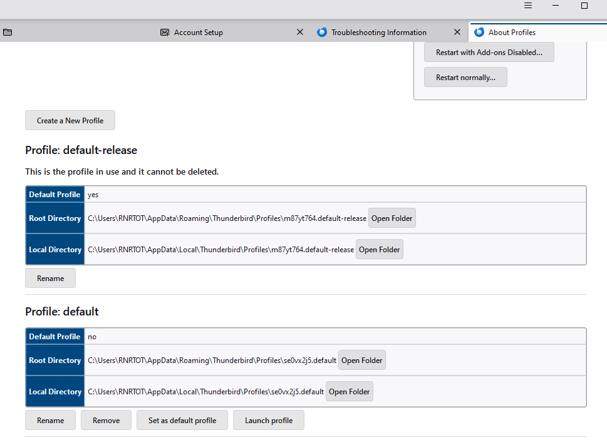Click Create a New Profile

point(70,121)
